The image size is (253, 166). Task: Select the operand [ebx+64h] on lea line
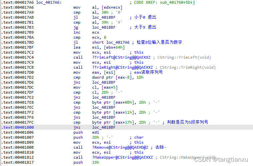pyautogui.click(x=114, y=47)
